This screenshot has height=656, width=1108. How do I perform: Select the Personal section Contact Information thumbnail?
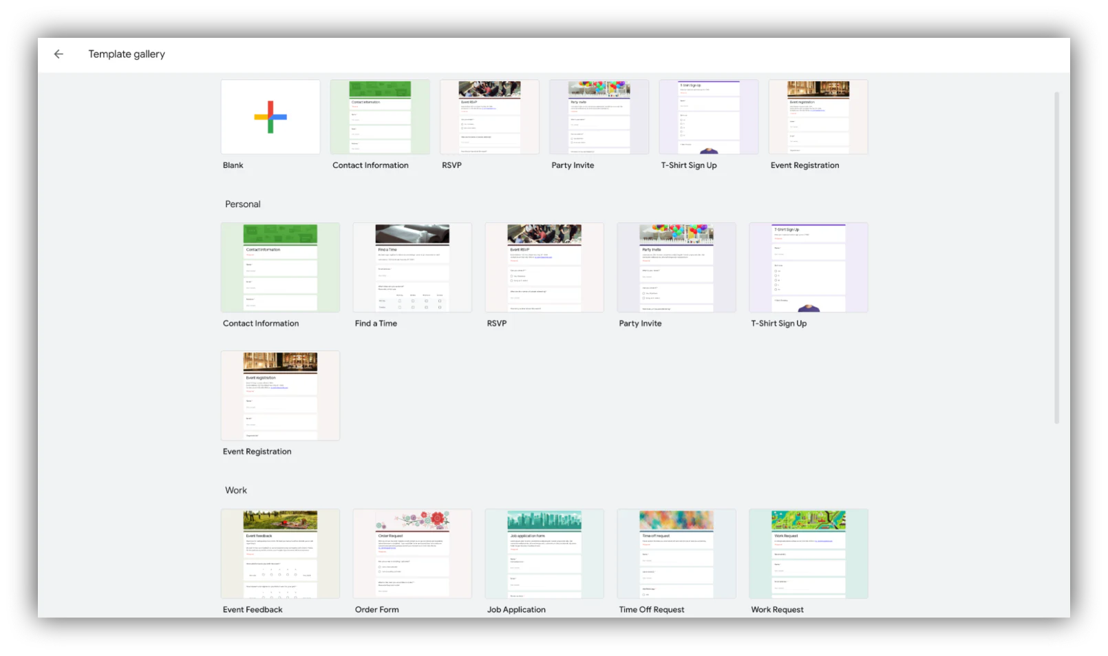[x=280, y=268]
